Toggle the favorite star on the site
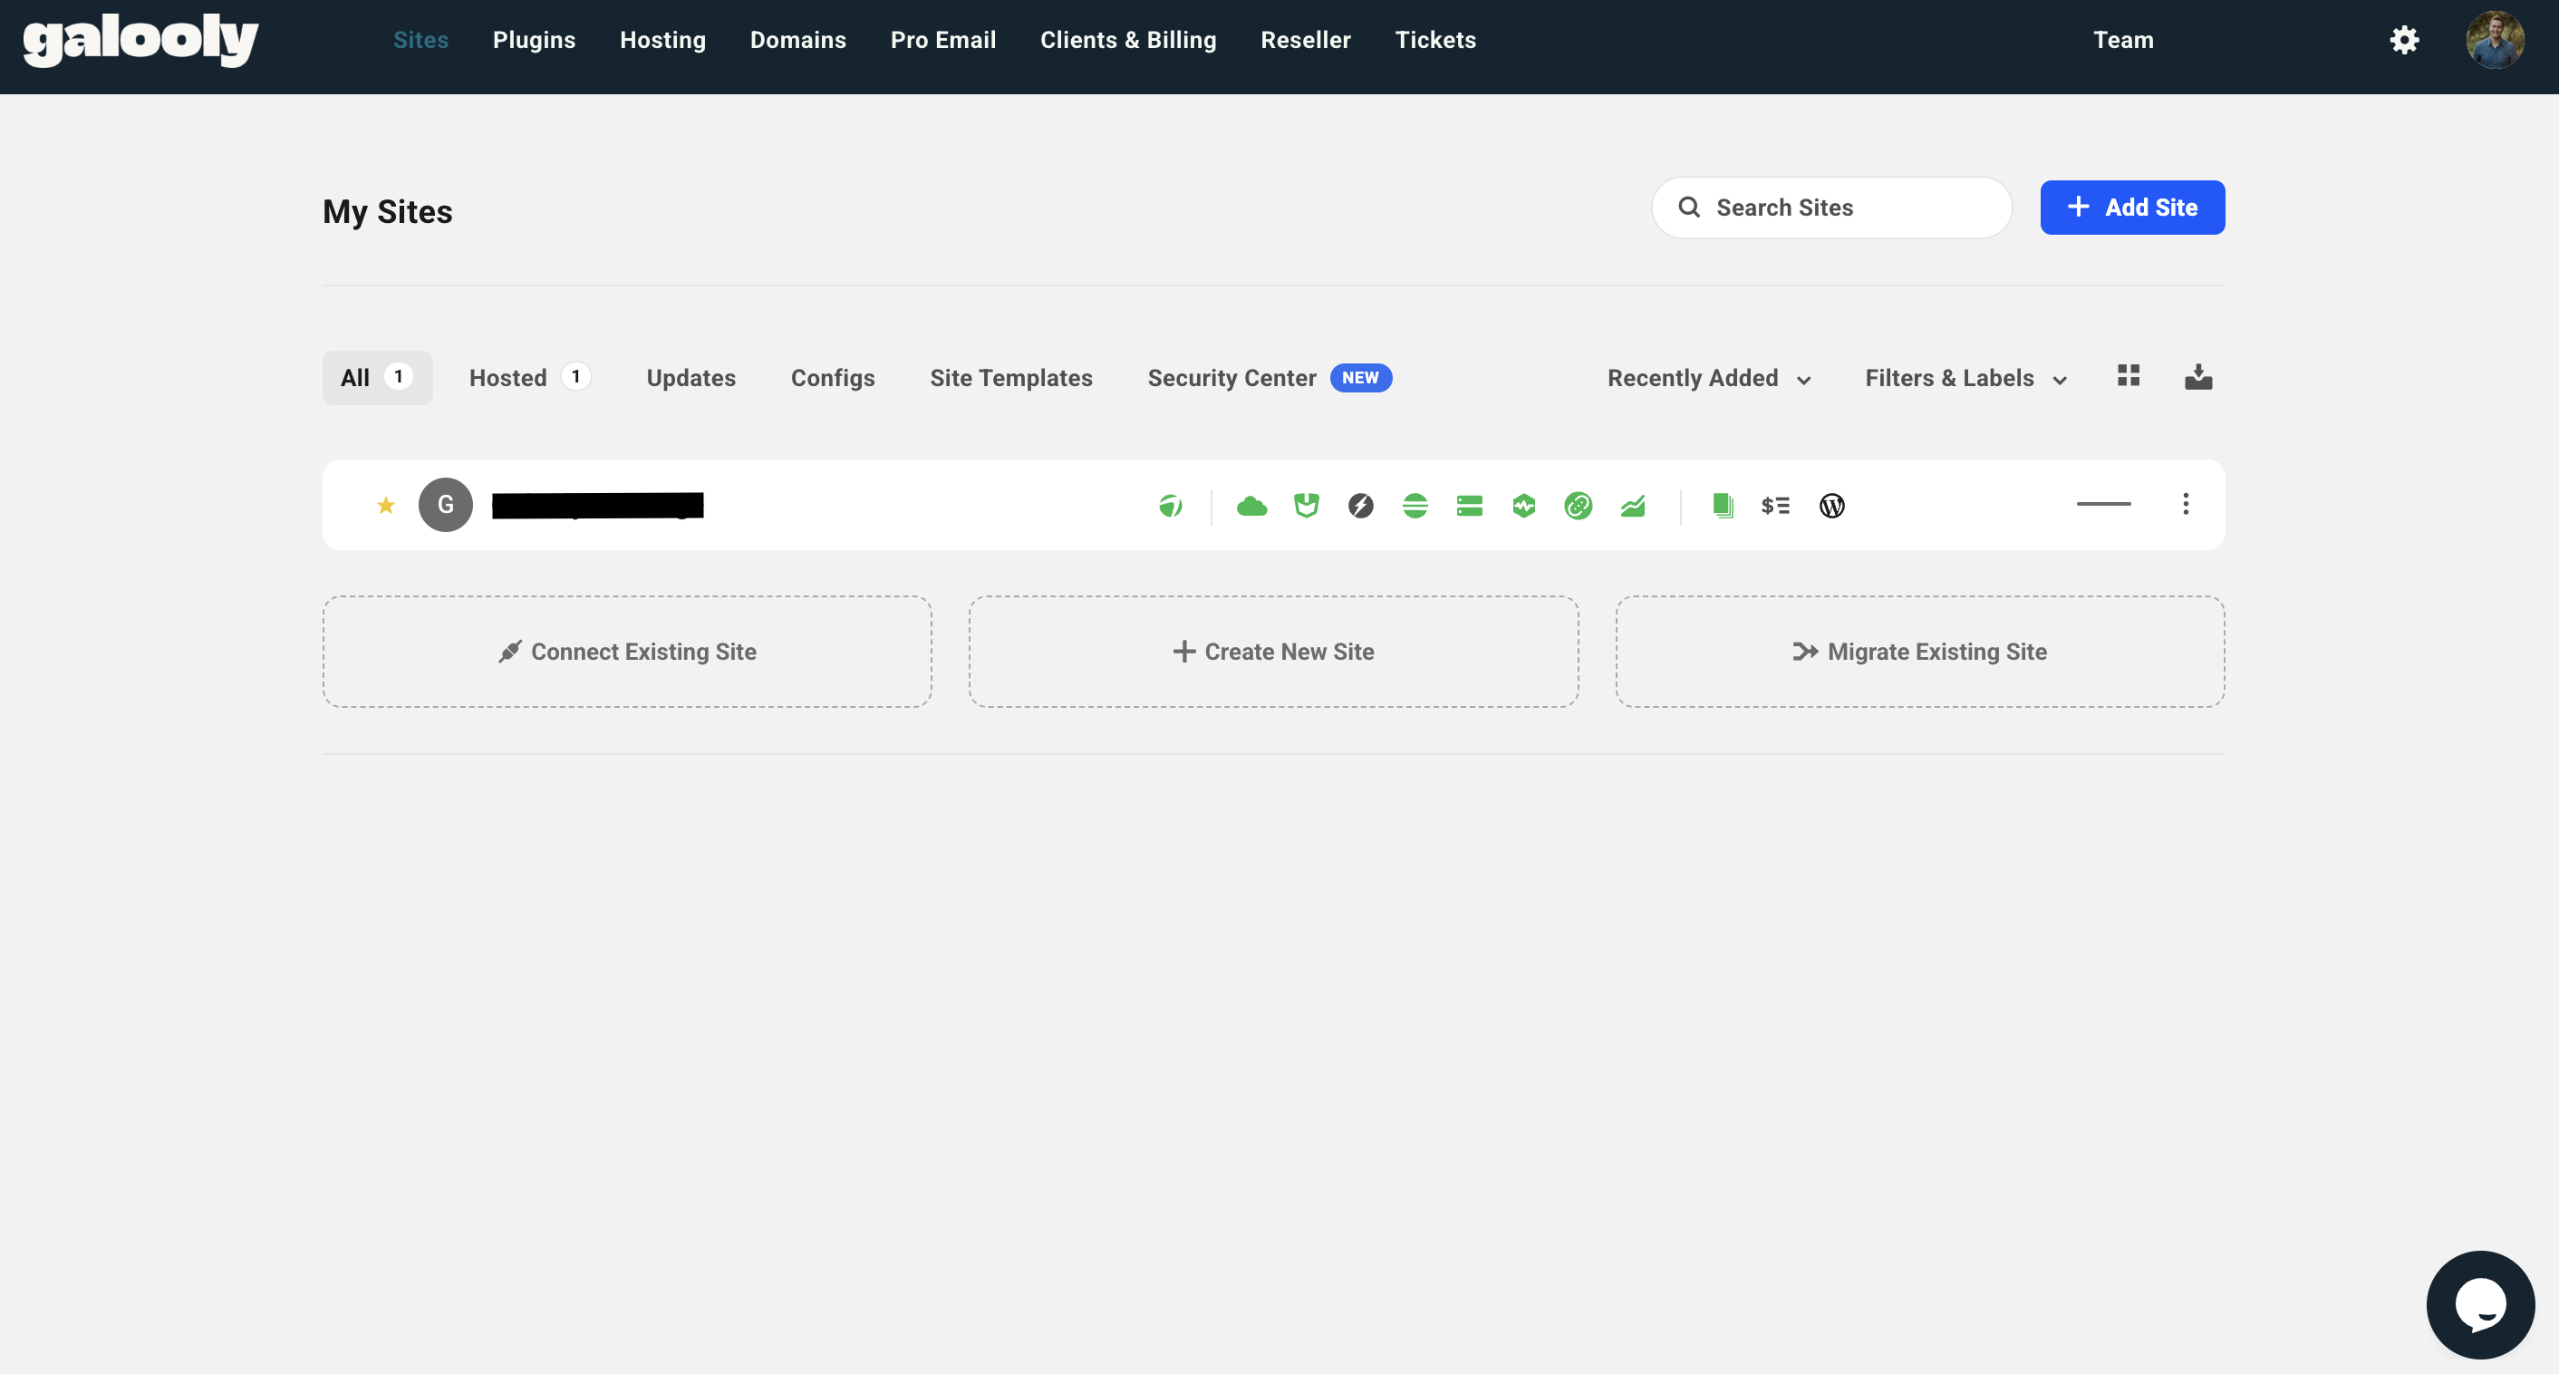This screenshot has height=1374, width=2559. pyautogui.click(x=386, y=506)
